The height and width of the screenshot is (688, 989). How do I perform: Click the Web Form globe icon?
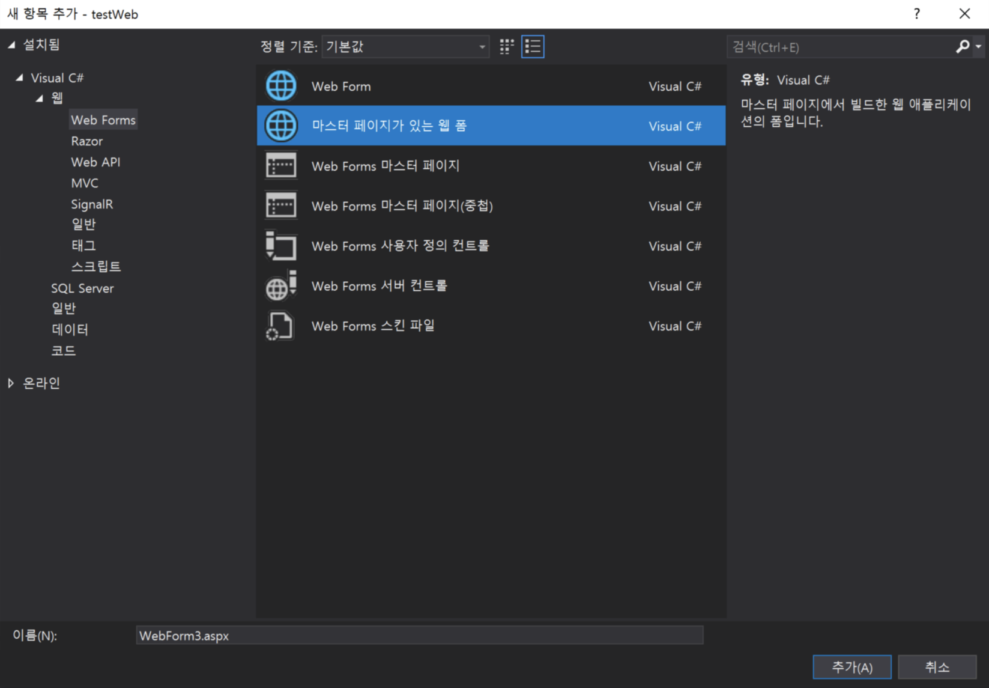[281, 86]
